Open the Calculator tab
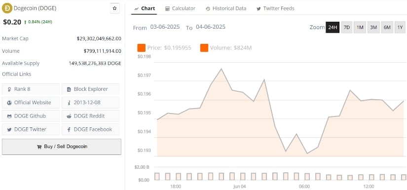This screenshot has height=190, width=407. (x=180, y=8)
